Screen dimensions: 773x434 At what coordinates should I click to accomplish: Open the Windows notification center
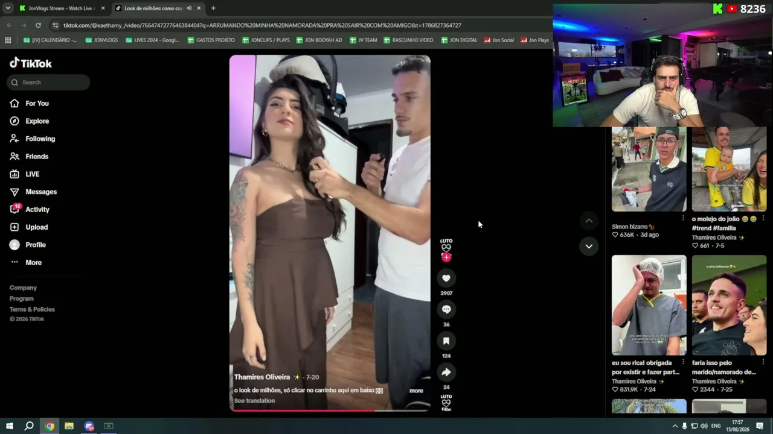coord(760,426)
